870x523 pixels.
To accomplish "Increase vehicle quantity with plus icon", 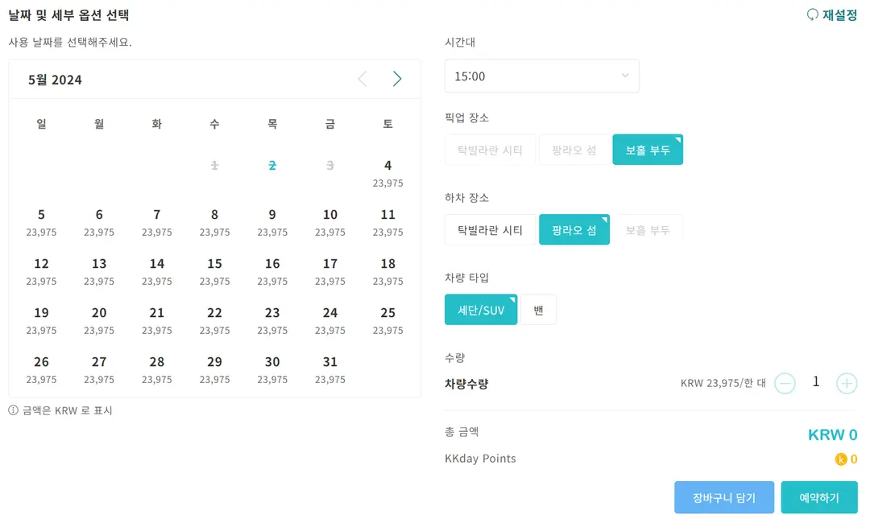I will click(x=847, y=383).
